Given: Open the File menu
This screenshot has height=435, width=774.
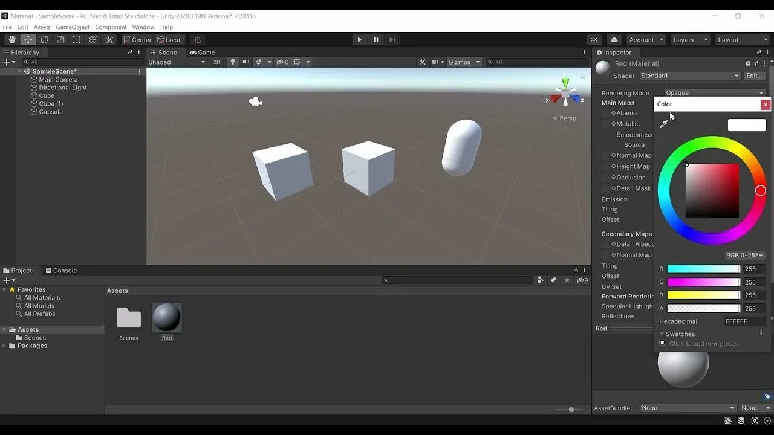Looking at the screenshot, I should pos(7,27).
